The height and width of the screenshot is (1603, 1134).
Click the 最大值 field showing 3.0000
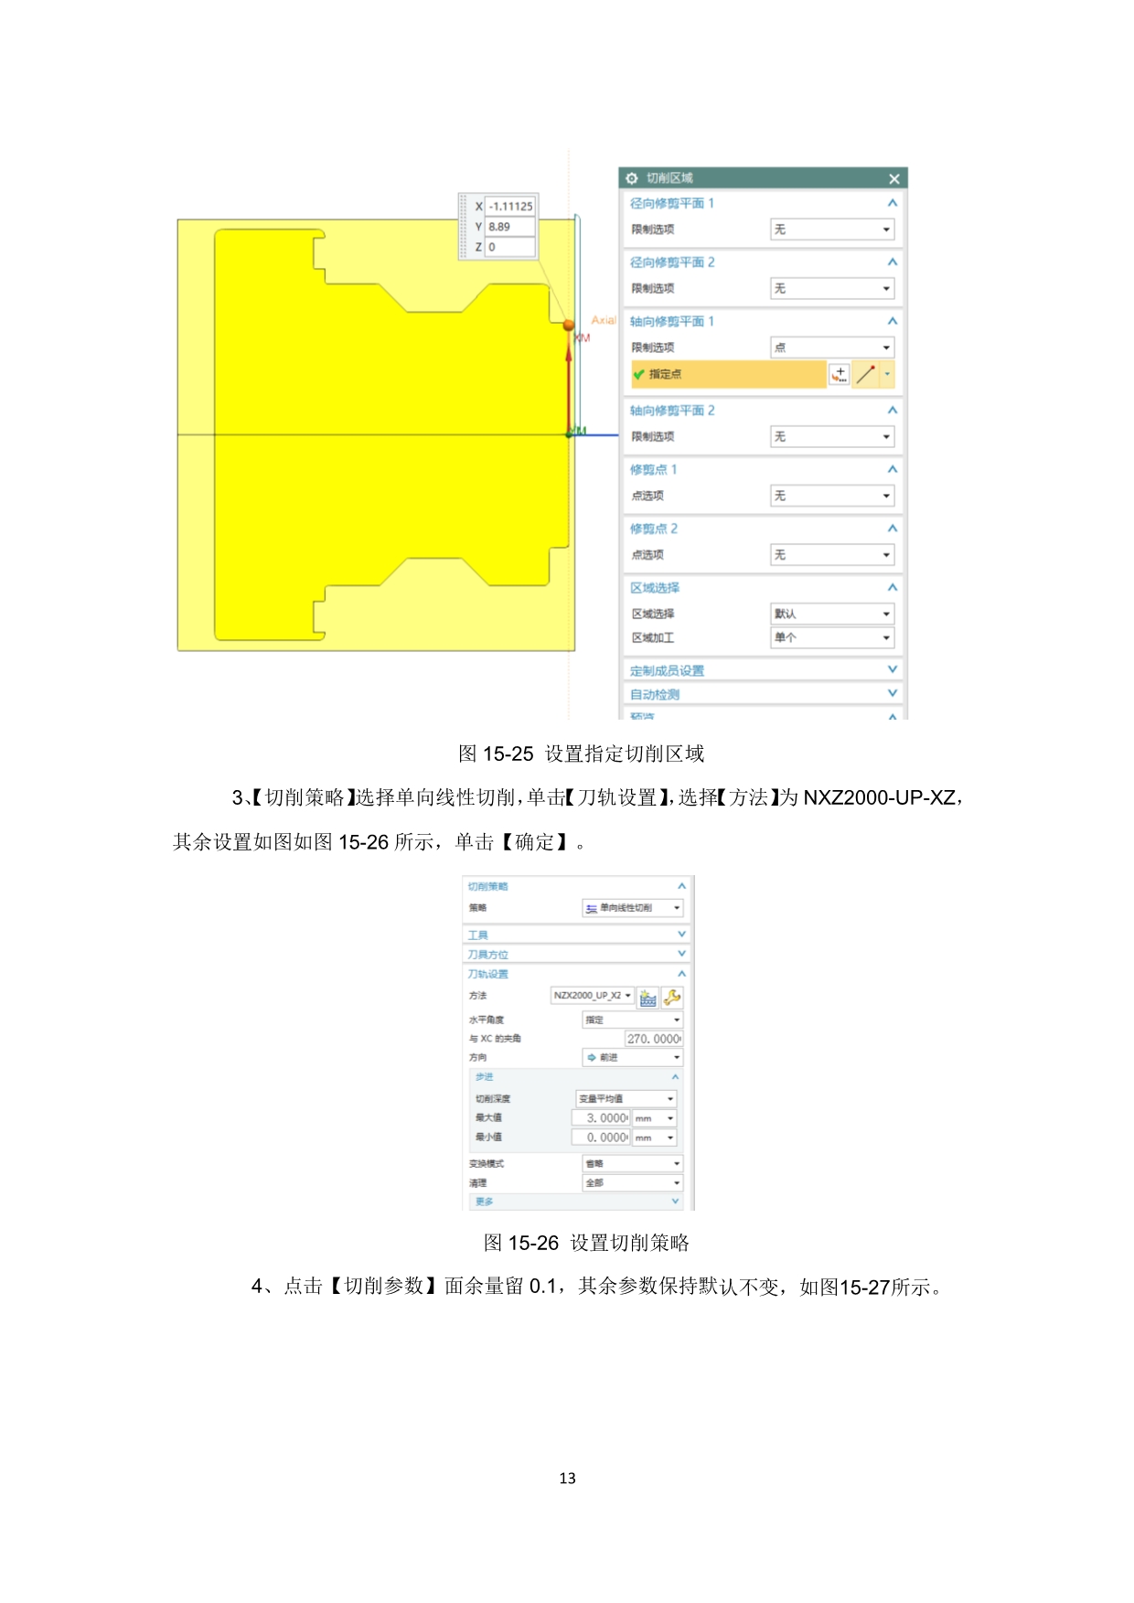(601, 1118)
